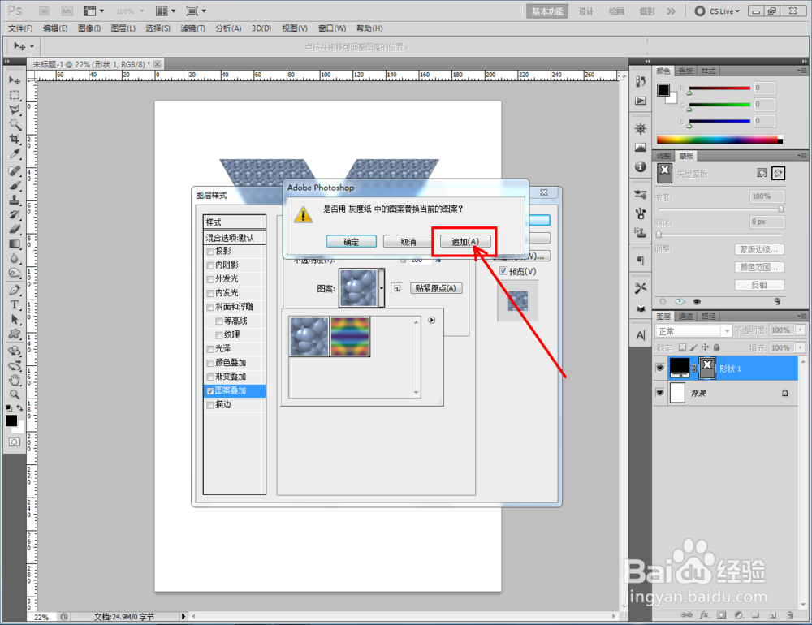The height and width of the screenshot is (625, 812).
Task: Open the History panel icon
Action: point(641,82)
